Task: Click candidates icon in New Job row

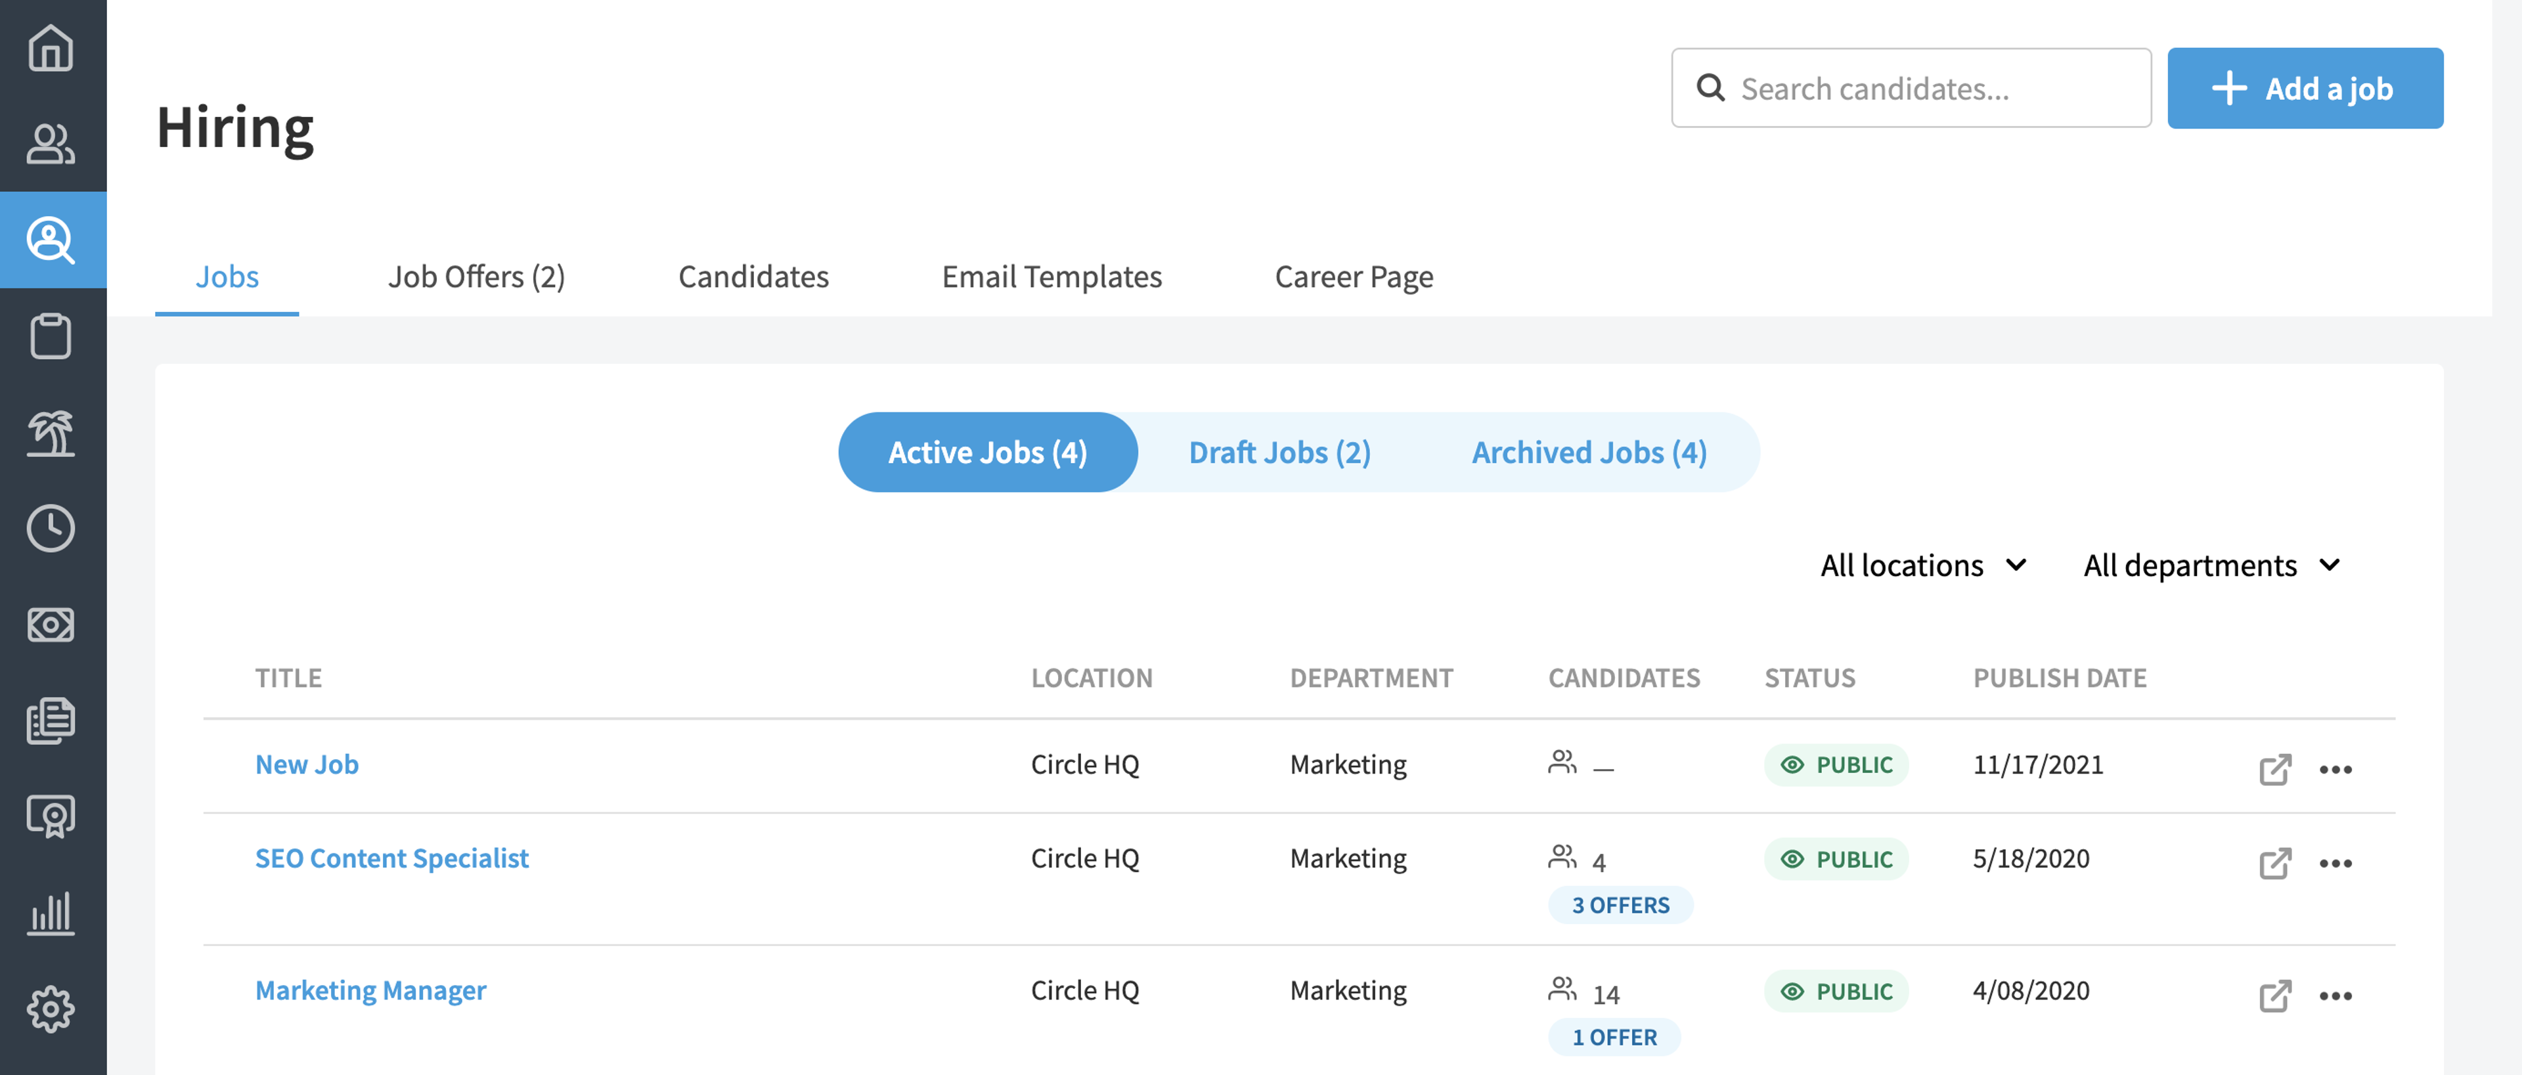Action: [1562, 762]
